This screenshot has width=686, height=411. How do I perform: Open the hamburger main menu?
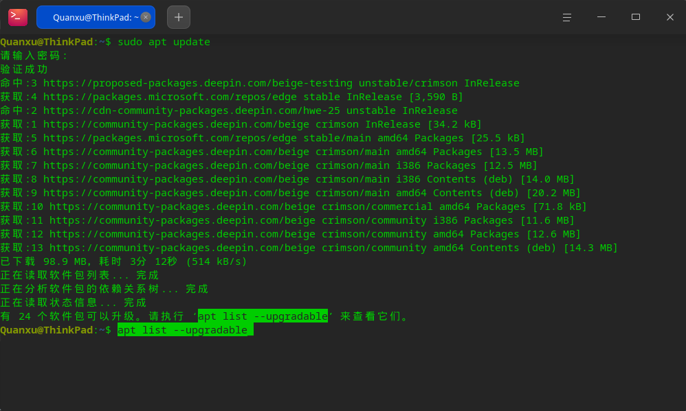coord(566,17)
